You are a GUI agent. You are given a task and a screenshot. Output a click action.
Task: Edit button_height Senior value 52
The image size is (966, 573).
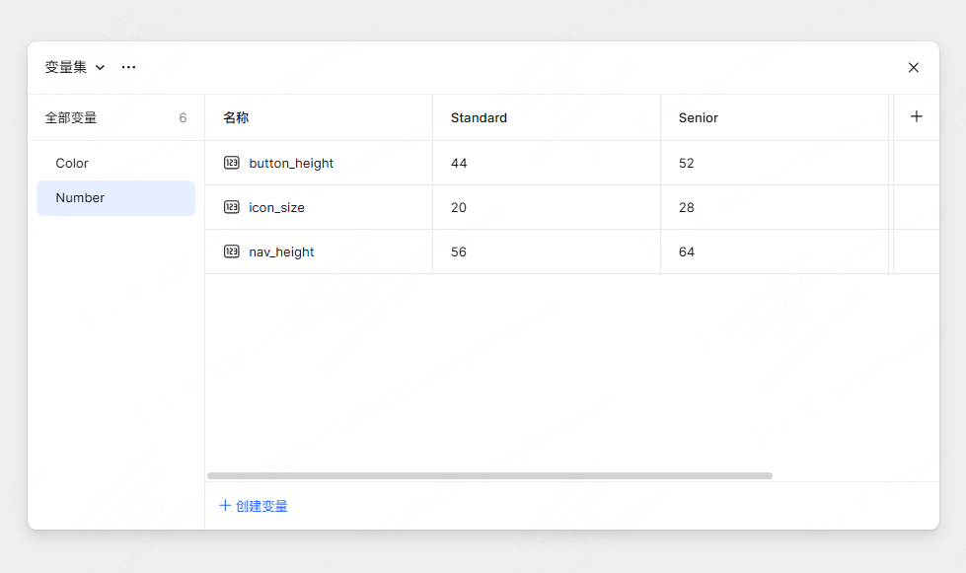687,163
